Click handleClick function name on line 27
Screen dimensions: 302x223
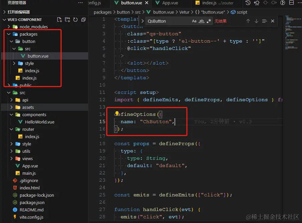161,209
